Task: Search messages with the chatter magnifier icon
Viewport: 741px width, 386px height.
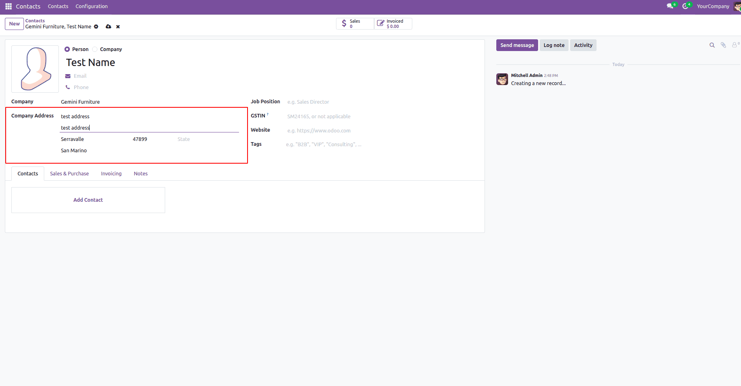Action: click(712, 45)
